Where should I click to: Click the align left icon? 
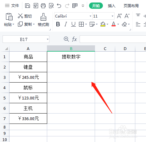138,24
